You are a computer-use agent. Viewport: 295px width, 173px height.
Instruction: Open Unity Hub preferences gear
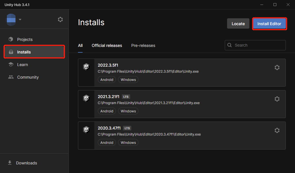(x=60, y=19)
